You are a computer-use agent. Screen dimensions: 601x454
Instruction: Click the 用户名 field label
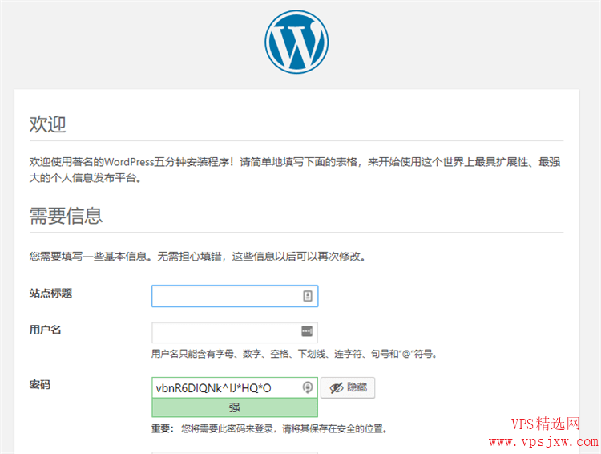45,330
